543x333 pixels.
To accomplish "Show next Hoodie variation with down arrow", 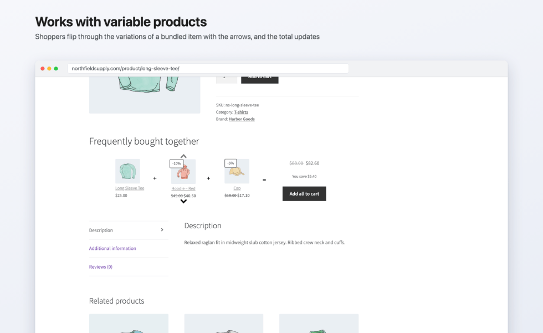I will coord(183,202).
